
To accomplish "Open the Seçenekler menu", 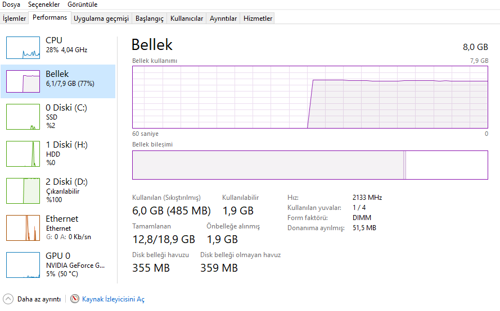I will [43, 4].
